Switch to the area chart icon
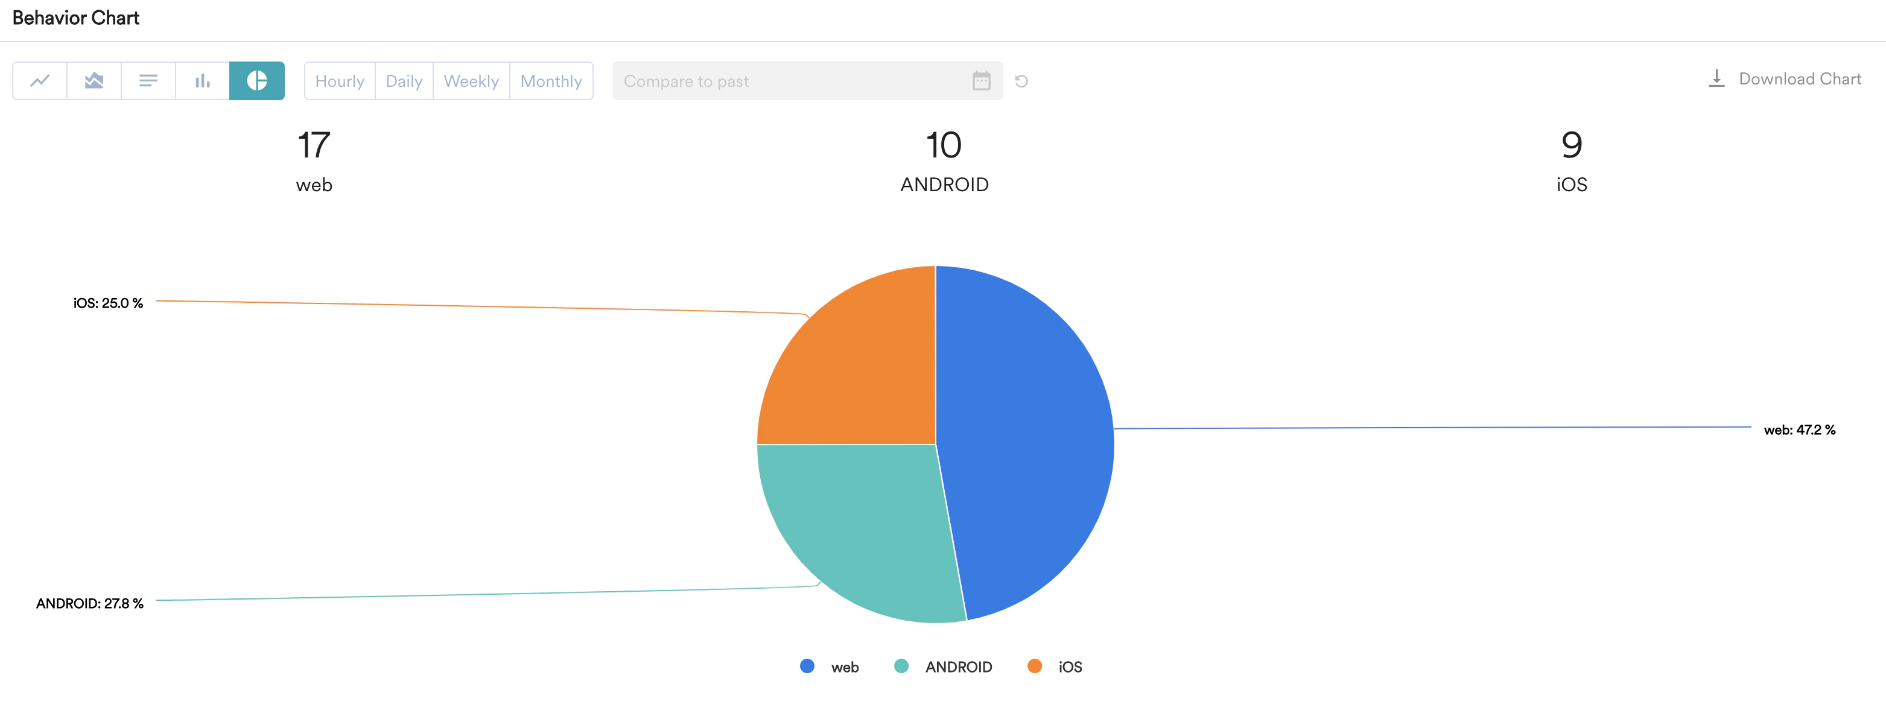Screen dimensions: 1886x713 point(95,80)
